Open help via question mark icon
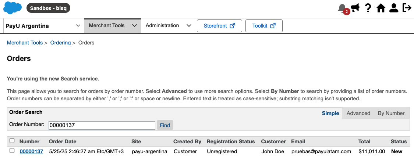Screen dimensions: 414x158 (368, 8)
